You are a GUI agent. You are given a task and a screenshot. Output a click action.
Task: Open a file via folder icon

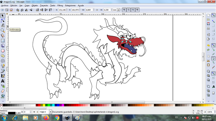[x=208, y=20]
